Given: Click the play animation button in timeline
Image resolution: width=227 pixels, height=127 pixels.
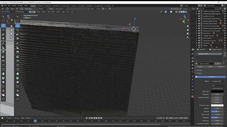Looking at the screenshot, I should click(96, 118).
